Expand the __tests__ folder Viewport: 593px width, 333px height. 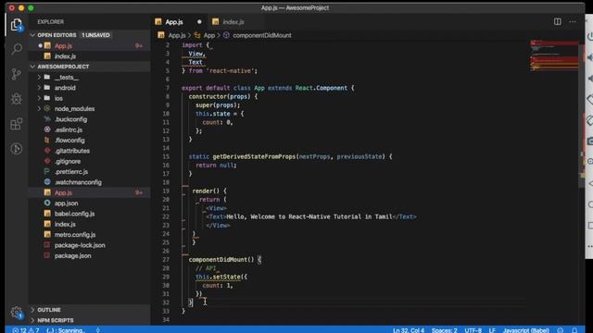point(90,77)
